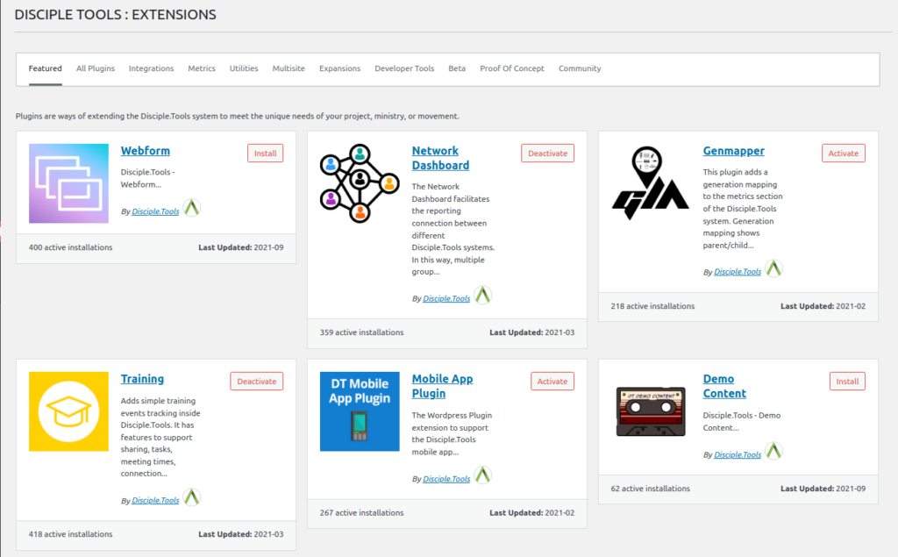The width and height of the screenshot is (898, 557).
Task: Click the author logo icon in Training card
Action: [192, 496]
